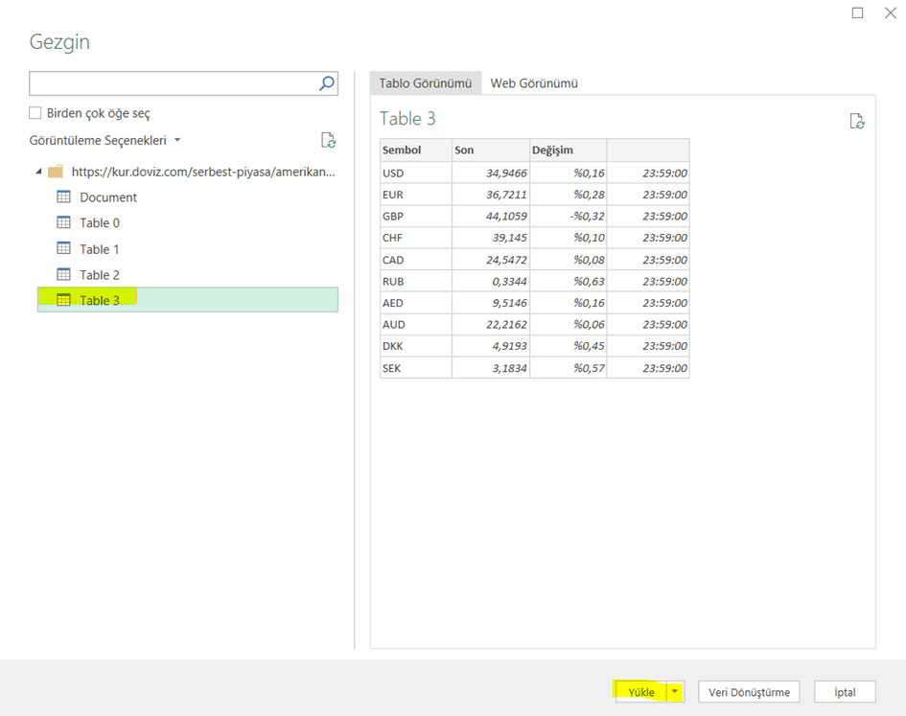Click the Document table icon
The image size is (906, 716).
click(x=63, y=197)
